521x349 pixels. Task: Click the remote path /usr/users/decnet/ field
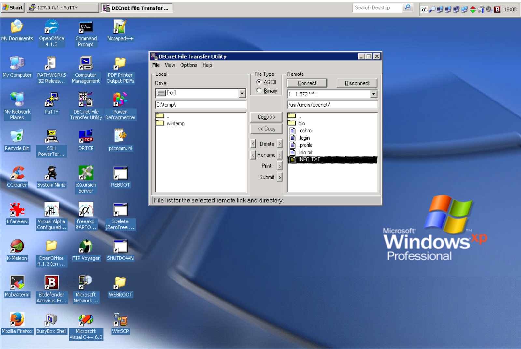332,105
